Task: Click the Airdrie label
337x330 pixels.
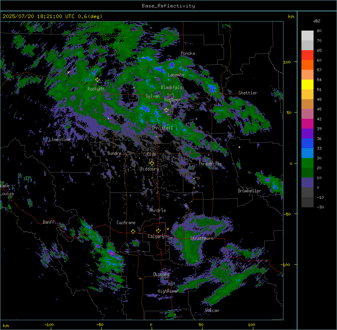Action: [158, 210]
